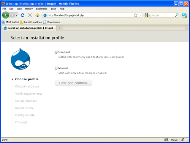Screen dimensions: 190x143
Task: Go back with the green Back arrow
Action: coord(6,15)
